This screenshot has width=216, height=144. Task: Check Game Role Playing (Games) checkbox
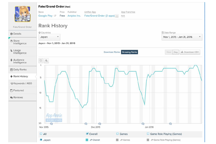pos(148,134)
